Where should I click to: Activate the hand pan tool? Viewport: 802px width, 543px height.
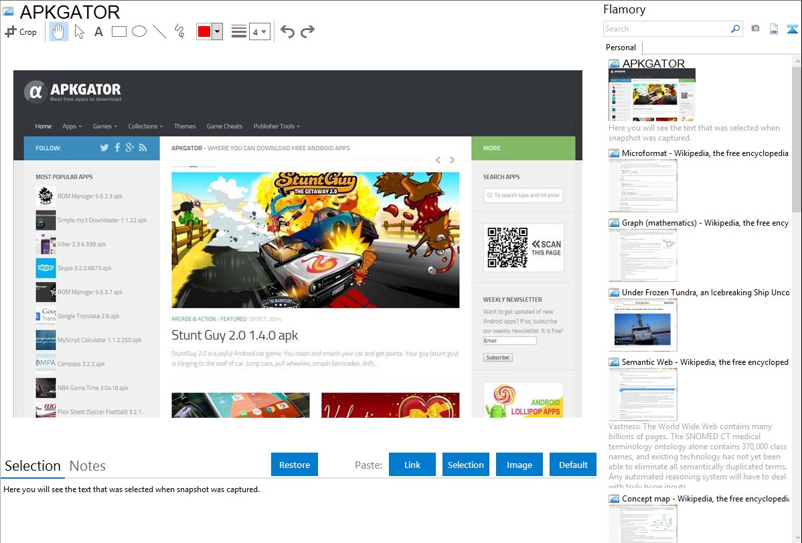(x=59, y=31)
